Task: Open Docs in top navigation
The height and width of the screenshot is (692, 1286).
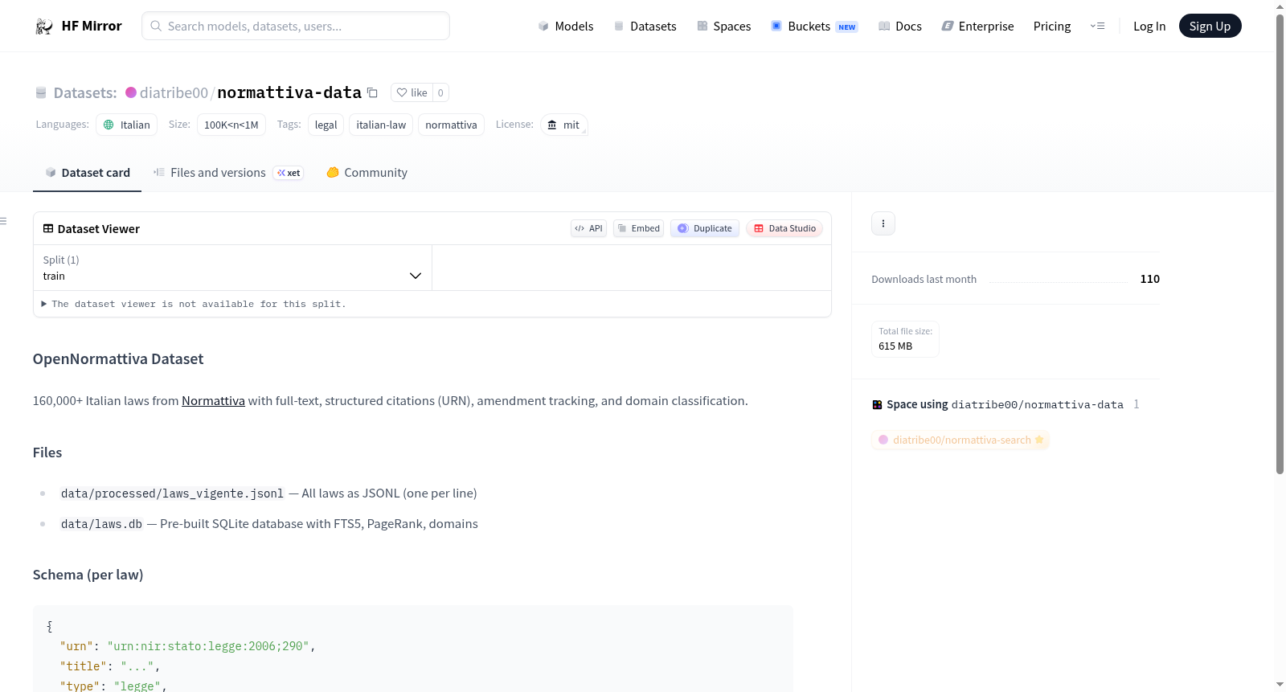Action: coord(900,27)
